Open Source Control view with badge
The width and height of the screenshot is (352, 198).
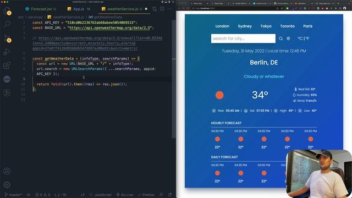(7, 38)
